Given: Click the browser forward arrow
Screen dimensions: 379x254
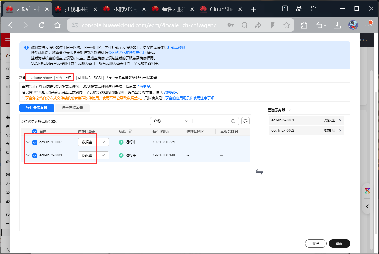Looking at the screenshot, I should pos(26,25).
